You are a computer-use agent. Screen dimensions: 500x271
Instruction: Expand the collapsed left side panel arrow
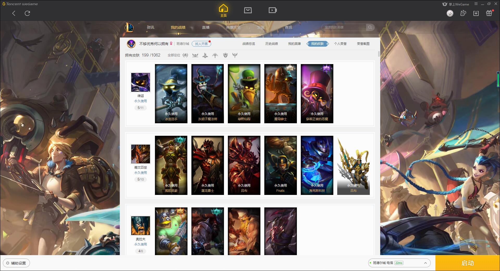[1, 146]
